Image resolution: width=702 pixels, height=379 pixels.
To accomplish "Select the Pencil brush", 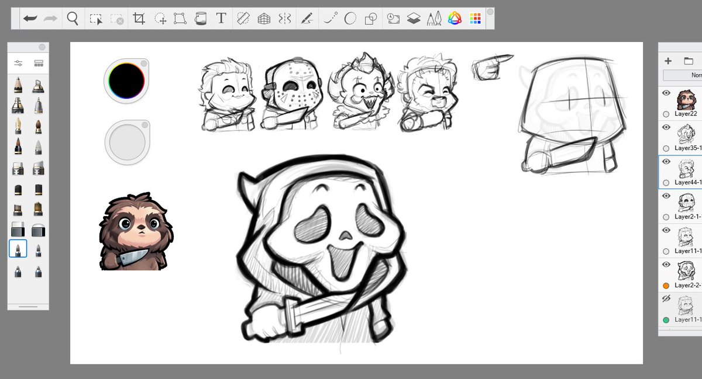I will click(x=18, y=86).
